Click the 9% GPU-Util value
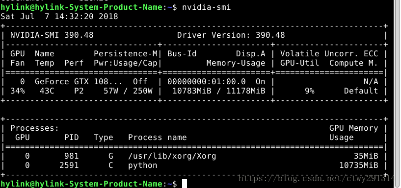This screenshot has height=188, width=401. [309, 91]
